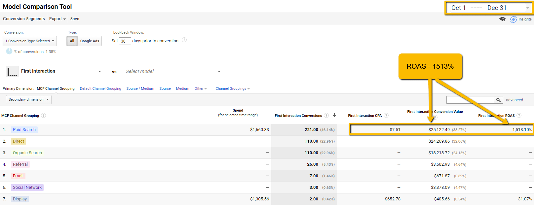Click help icon next to lookback window
This screenshot has height=206, width=534.
pyautogui.click(x=184, y=40)
